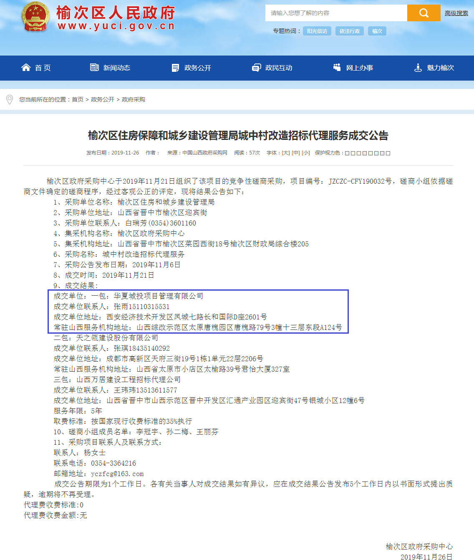Viewport: 474px width, 560px height.
Task: Go to 首页 via breadcrumb
Action: click(x=78, y=99)
